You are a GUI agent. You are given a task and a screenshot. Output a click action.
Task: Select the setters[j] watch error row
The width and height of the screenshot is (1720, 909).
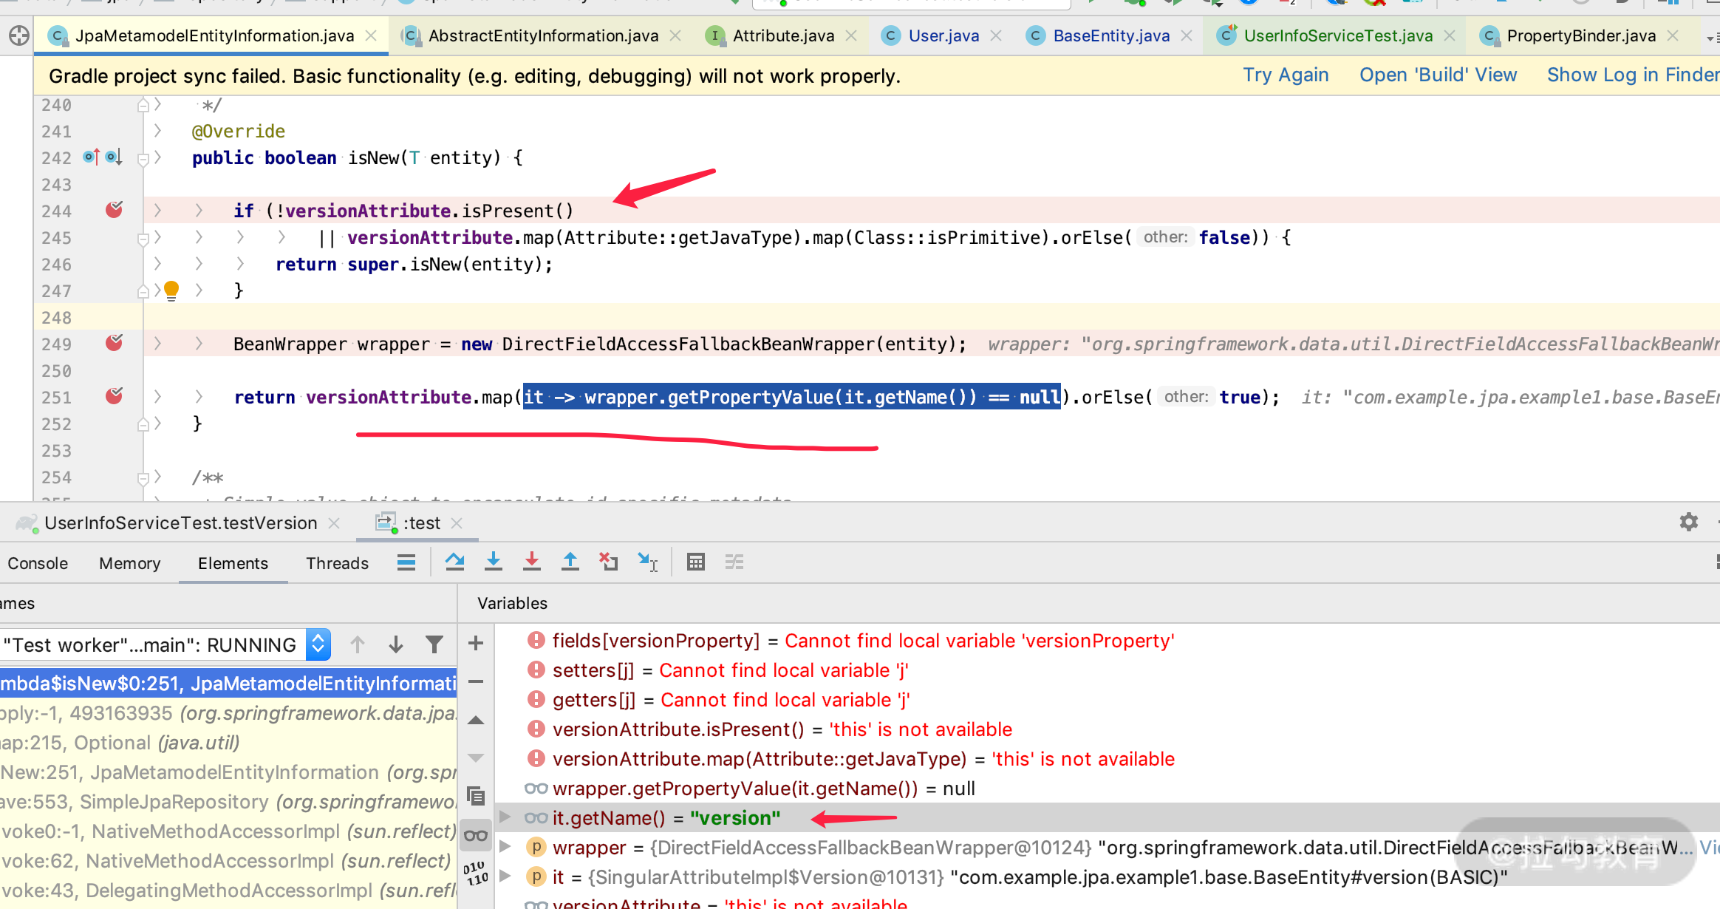(x=1107, y=670)
